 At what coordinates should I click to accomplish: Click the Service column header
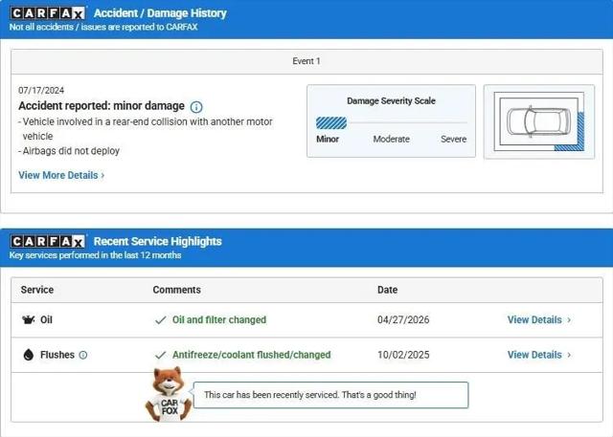pos(37,290)
